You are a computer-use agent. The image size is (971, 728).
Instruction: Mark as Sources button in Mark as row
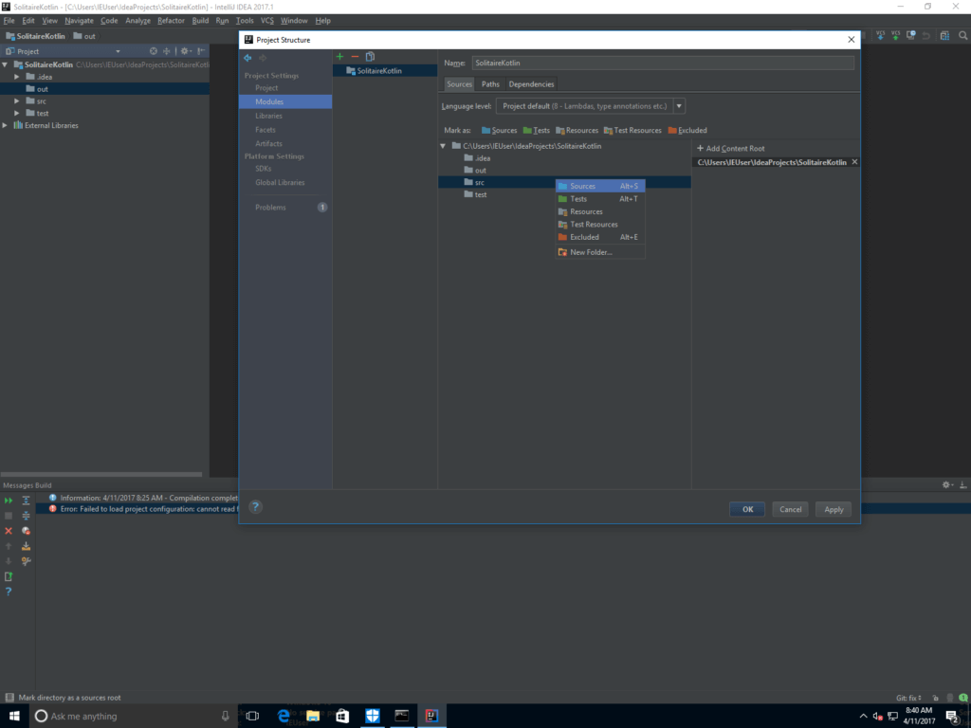(499, 130)
